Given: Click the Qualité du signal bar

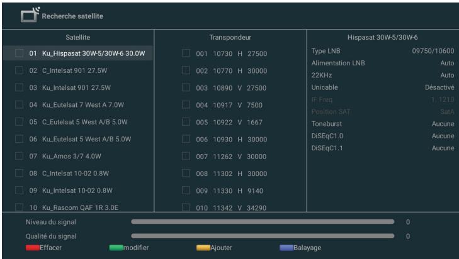Looking at the screenshot, I should (263, 236).
